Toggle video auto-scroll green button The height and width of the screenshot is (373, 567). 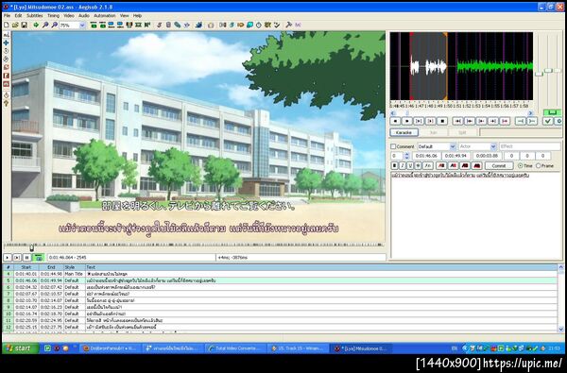click(38, 258)
